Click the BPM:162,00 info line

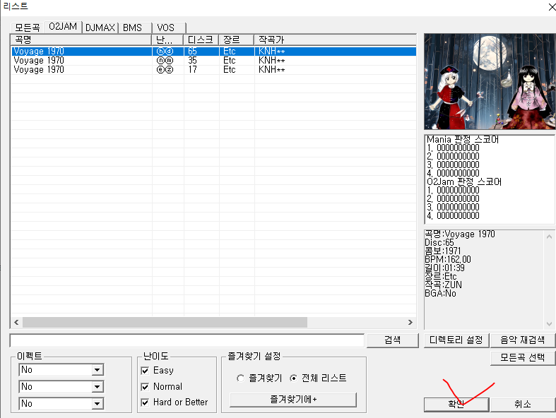448,260
